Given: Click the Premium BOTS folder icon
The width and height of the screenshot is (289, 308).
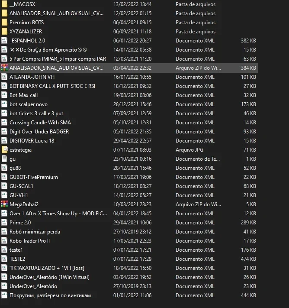Looking at the screenshot, I should click(x=4, y=23).
